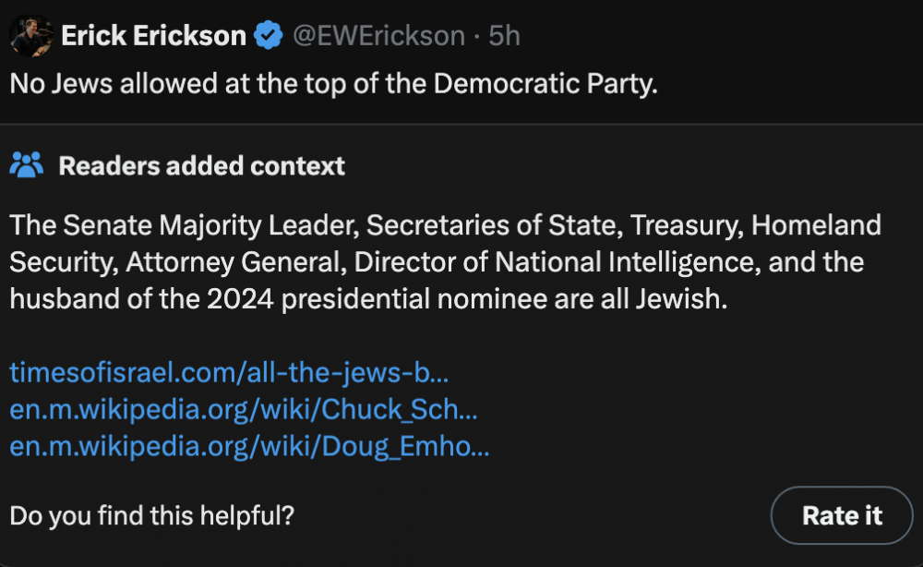
Task: Click the "Do you find this helpful?" prompt
Action: point(152,515)
